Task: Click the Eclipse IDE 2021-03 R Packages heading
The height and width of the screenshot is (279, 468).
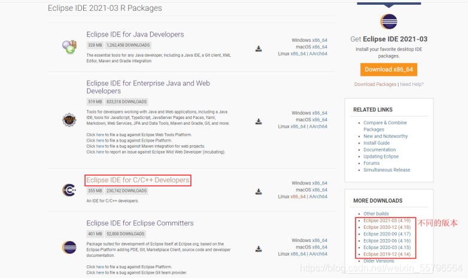Action: coord(105,8)
